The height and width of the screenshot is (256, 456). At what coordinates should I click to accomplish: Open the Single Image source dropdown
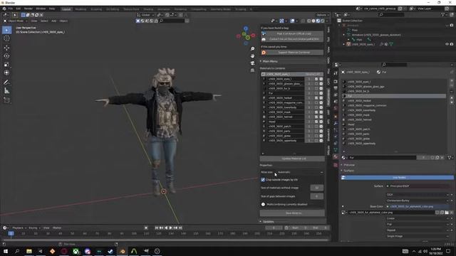(418, 236)
